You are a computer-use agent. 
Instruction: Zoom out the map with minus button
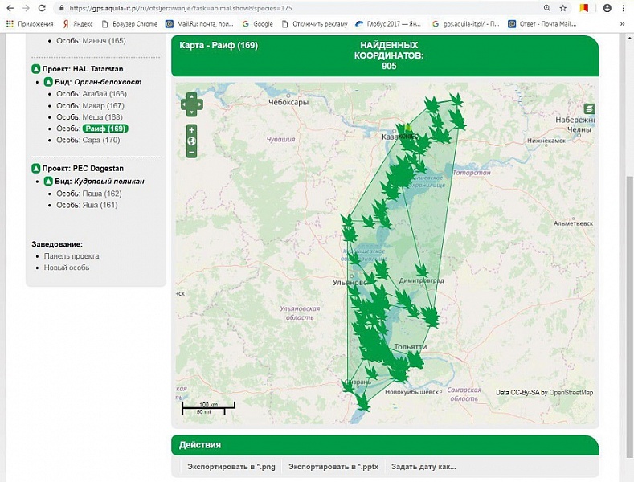click(x=192, y=152)
